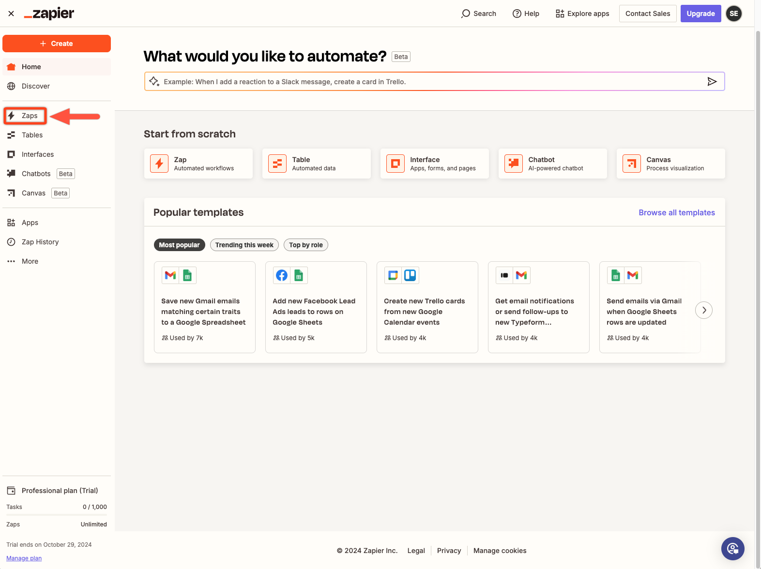The height and width of the screenshot is (569, 761).
Task: Click Browse all templates link
Action: pyautogui.click(x=677, y=212)
